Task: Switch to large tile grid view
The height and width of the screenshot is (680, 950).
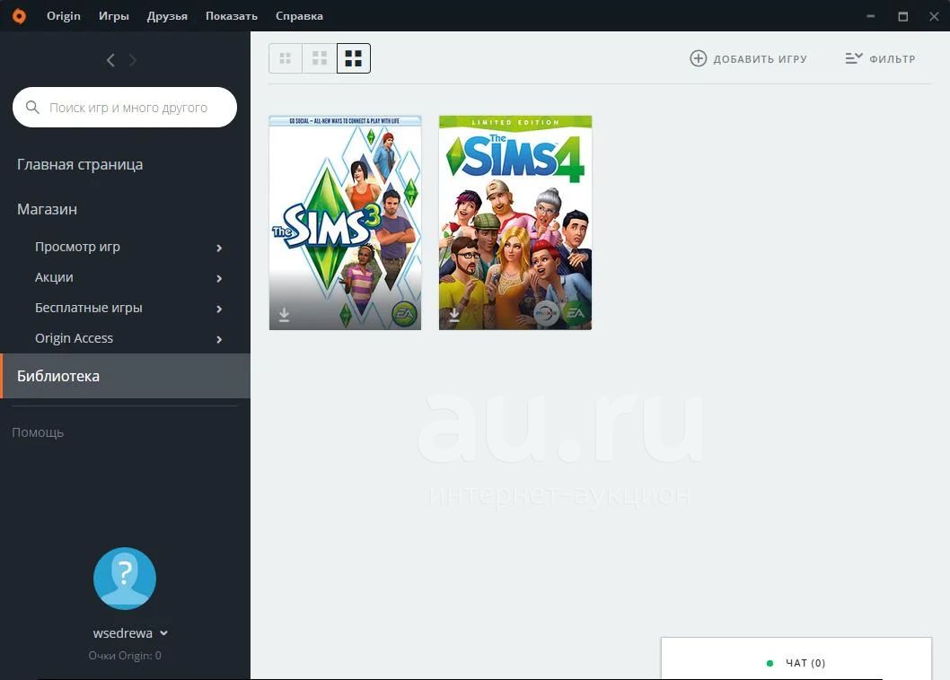Action: (353, 58)
